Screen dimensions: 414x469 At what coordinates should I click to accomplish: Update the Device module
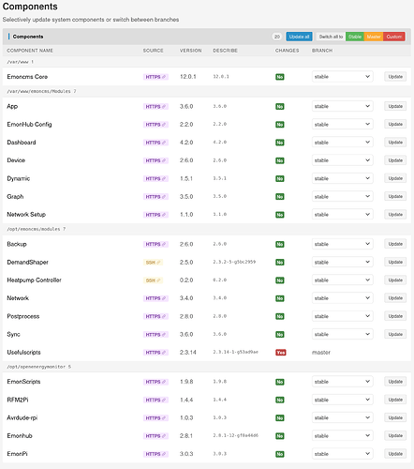[395, 160]
